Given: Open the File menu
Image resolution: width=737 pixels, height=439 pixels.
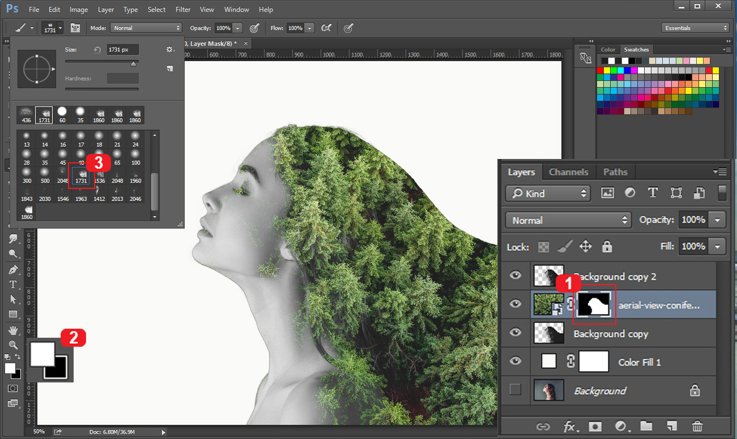Looking at the screenshot, I should [x=34, y=10].
